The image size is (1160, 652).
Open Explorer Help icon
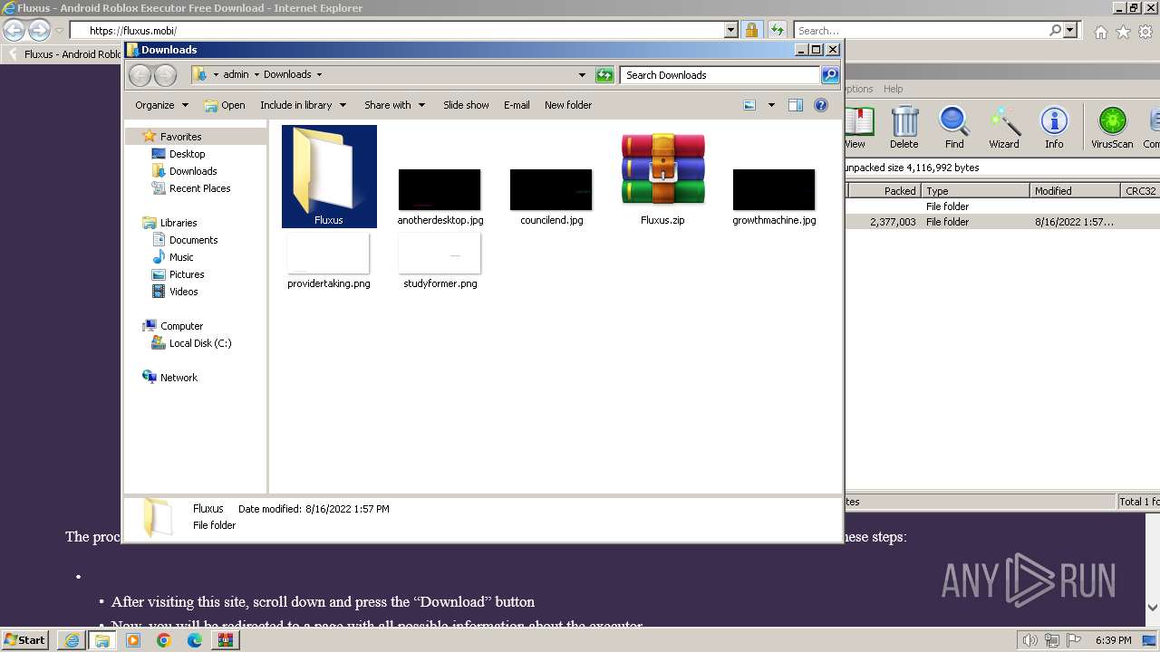pyautogui.click(x=821, y=105)
